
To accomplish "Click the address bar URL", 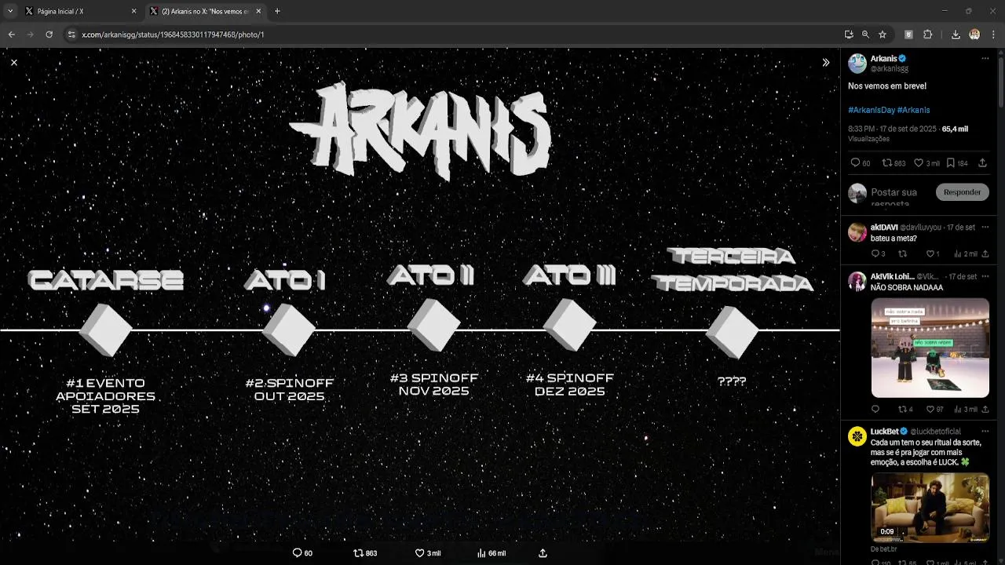I will (173, 35).
